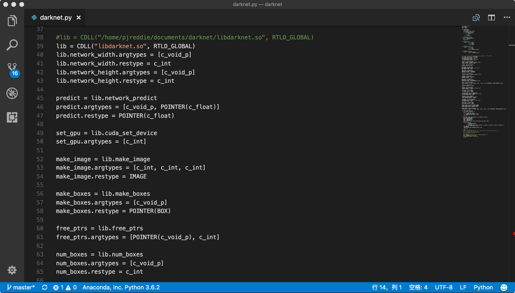The height and width of the screenshot is (293, 515).
Task: Send feedback via the smiley icon
Action: [504, 287]
